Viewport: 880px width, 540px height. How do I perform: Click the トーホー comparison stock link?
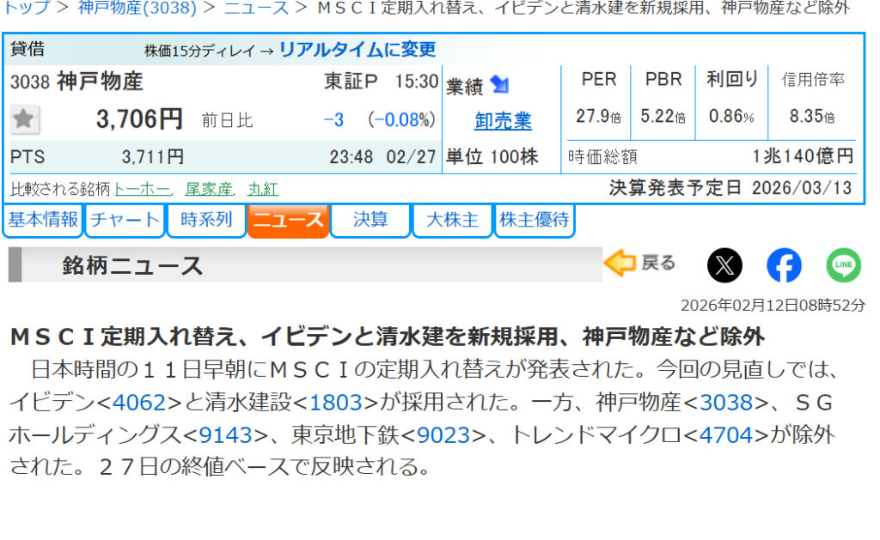[143, 189]
